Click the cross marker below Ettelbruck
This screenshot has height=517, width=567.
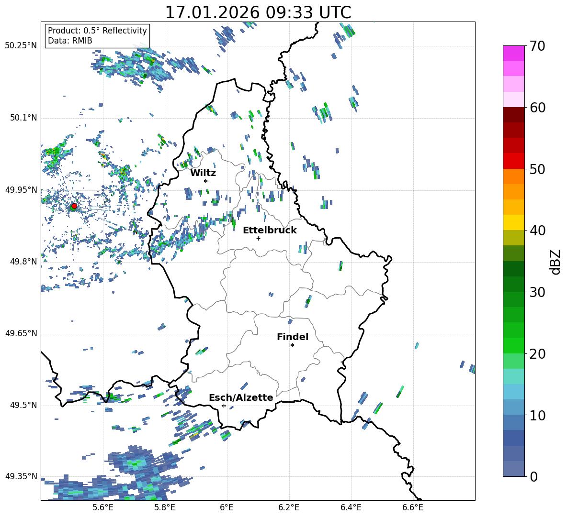tap(258, 238)
